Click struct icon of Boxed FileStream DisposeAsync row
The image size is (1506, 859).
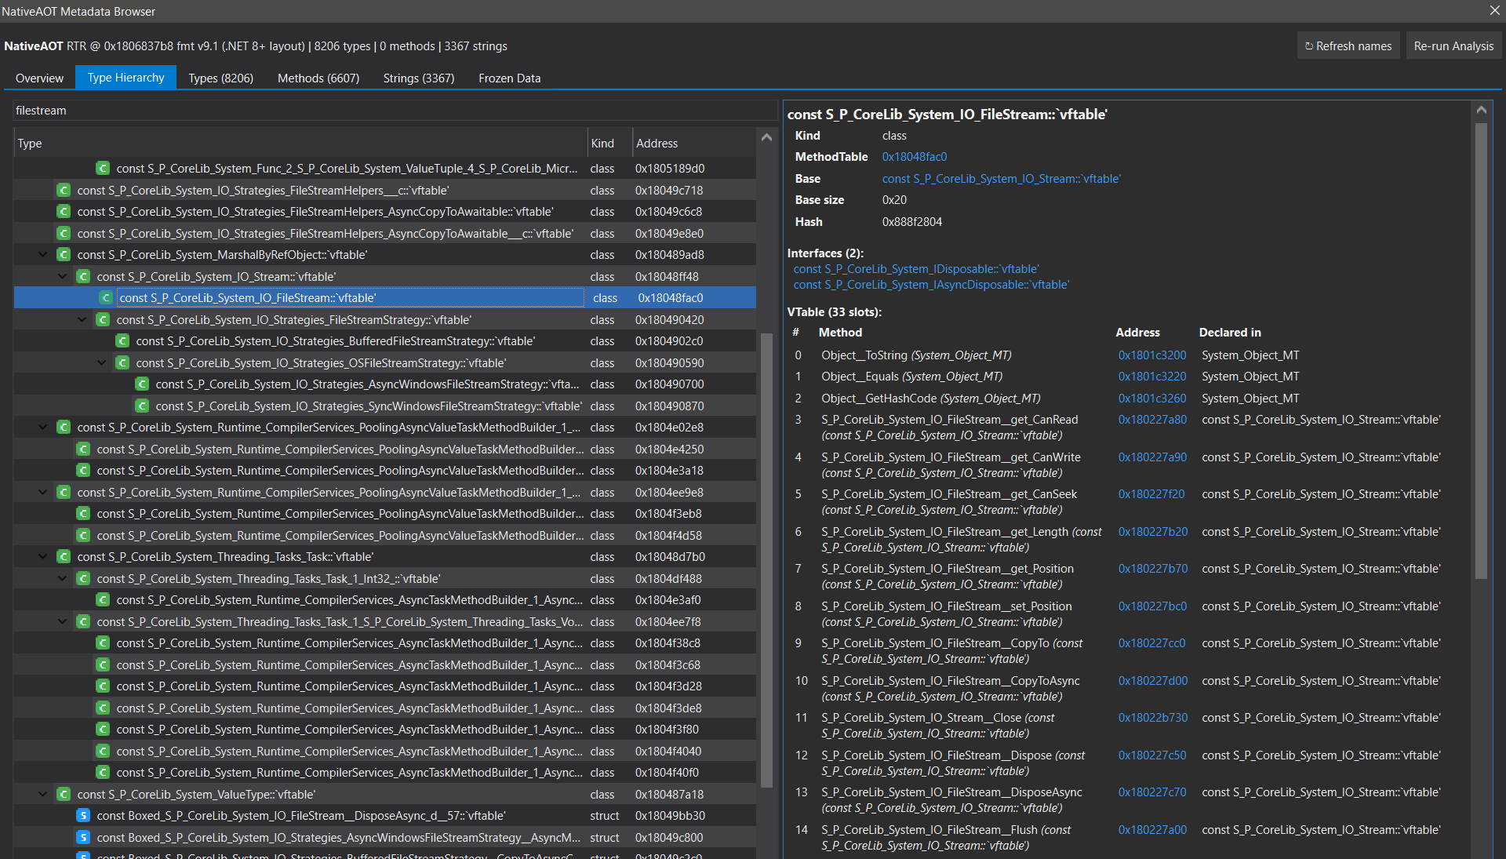pos(83,816)
